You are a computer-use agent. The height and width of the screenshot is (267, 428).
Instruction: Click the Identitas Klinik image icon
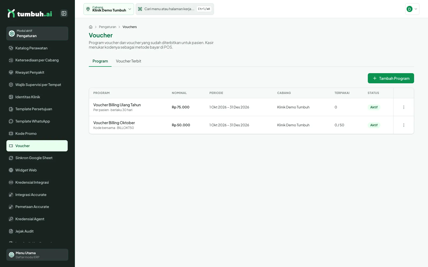pyautogui.click(x=11, y=97)
